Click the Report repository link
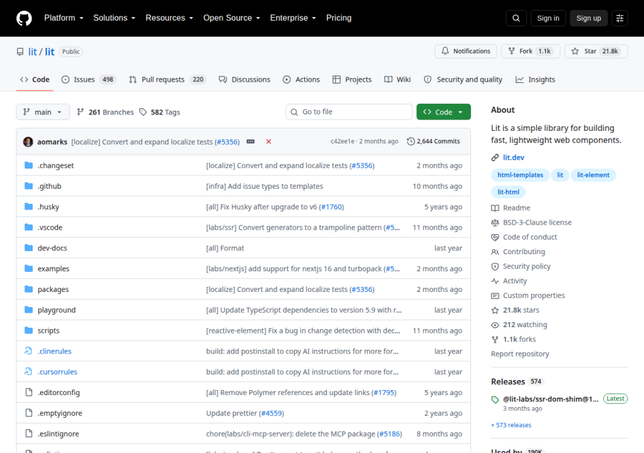This screenshot has height=453, width=644. [520, 354]
